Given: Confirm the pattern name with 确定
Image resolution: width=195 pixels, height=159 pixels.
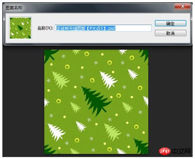Looking at the screenshot, I should tap(171, 23).
